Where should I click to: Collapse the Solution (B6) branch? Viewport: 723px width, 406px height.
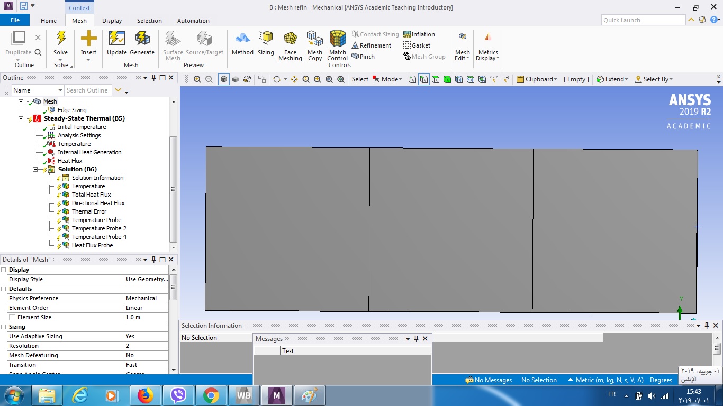35,169
